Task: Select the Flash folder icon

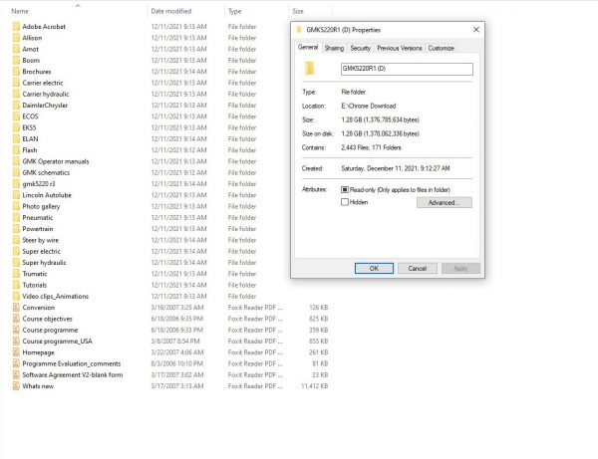Action: pos(16,150)
